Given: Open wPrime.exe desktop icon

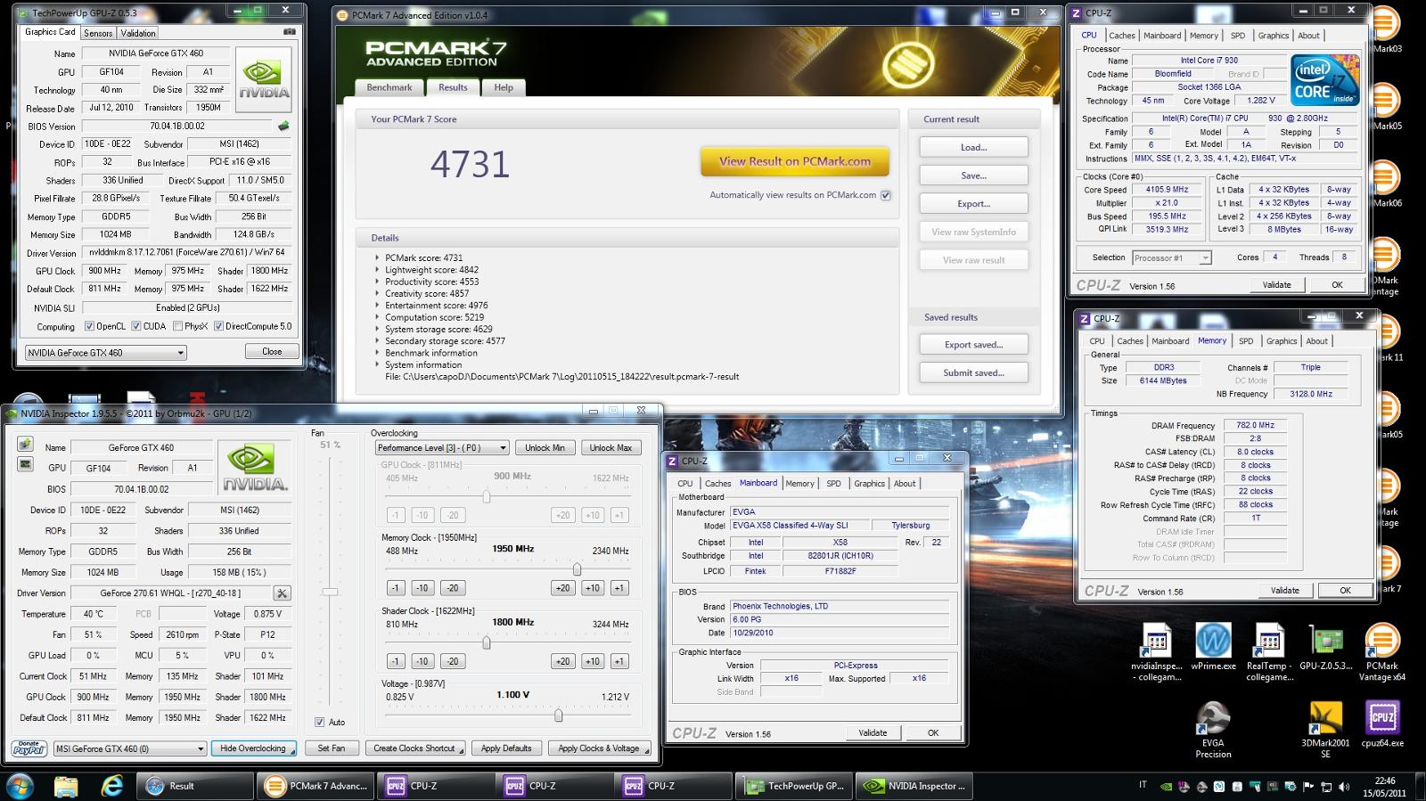Looking at the screenshot, I should [1213, 649].
